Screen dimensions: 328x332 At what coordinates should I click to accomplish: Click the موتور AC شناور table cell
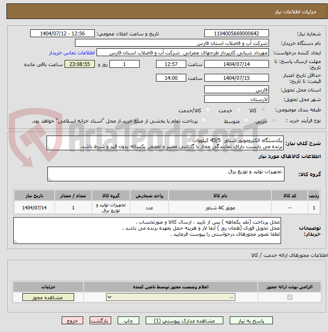[x=220, y=208]
